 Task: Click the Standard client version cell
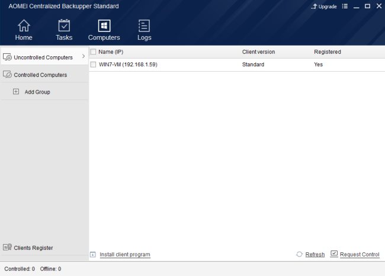pyautogui.click(x=253, y=65)
